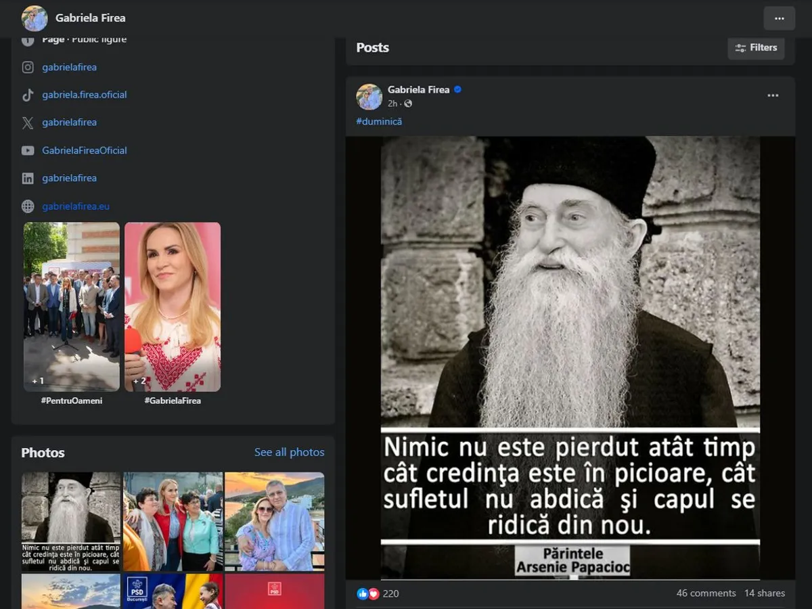View the 46 comments on the post
This screenshot has width=812, height=609.
[706, 593]
